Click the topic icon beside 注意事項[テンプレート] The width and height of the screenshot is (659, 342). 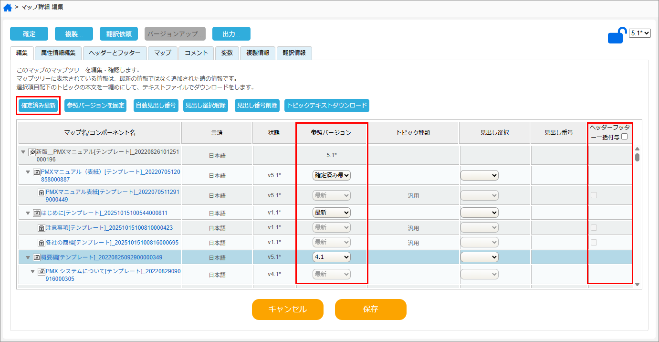click(x=42, y=227)
